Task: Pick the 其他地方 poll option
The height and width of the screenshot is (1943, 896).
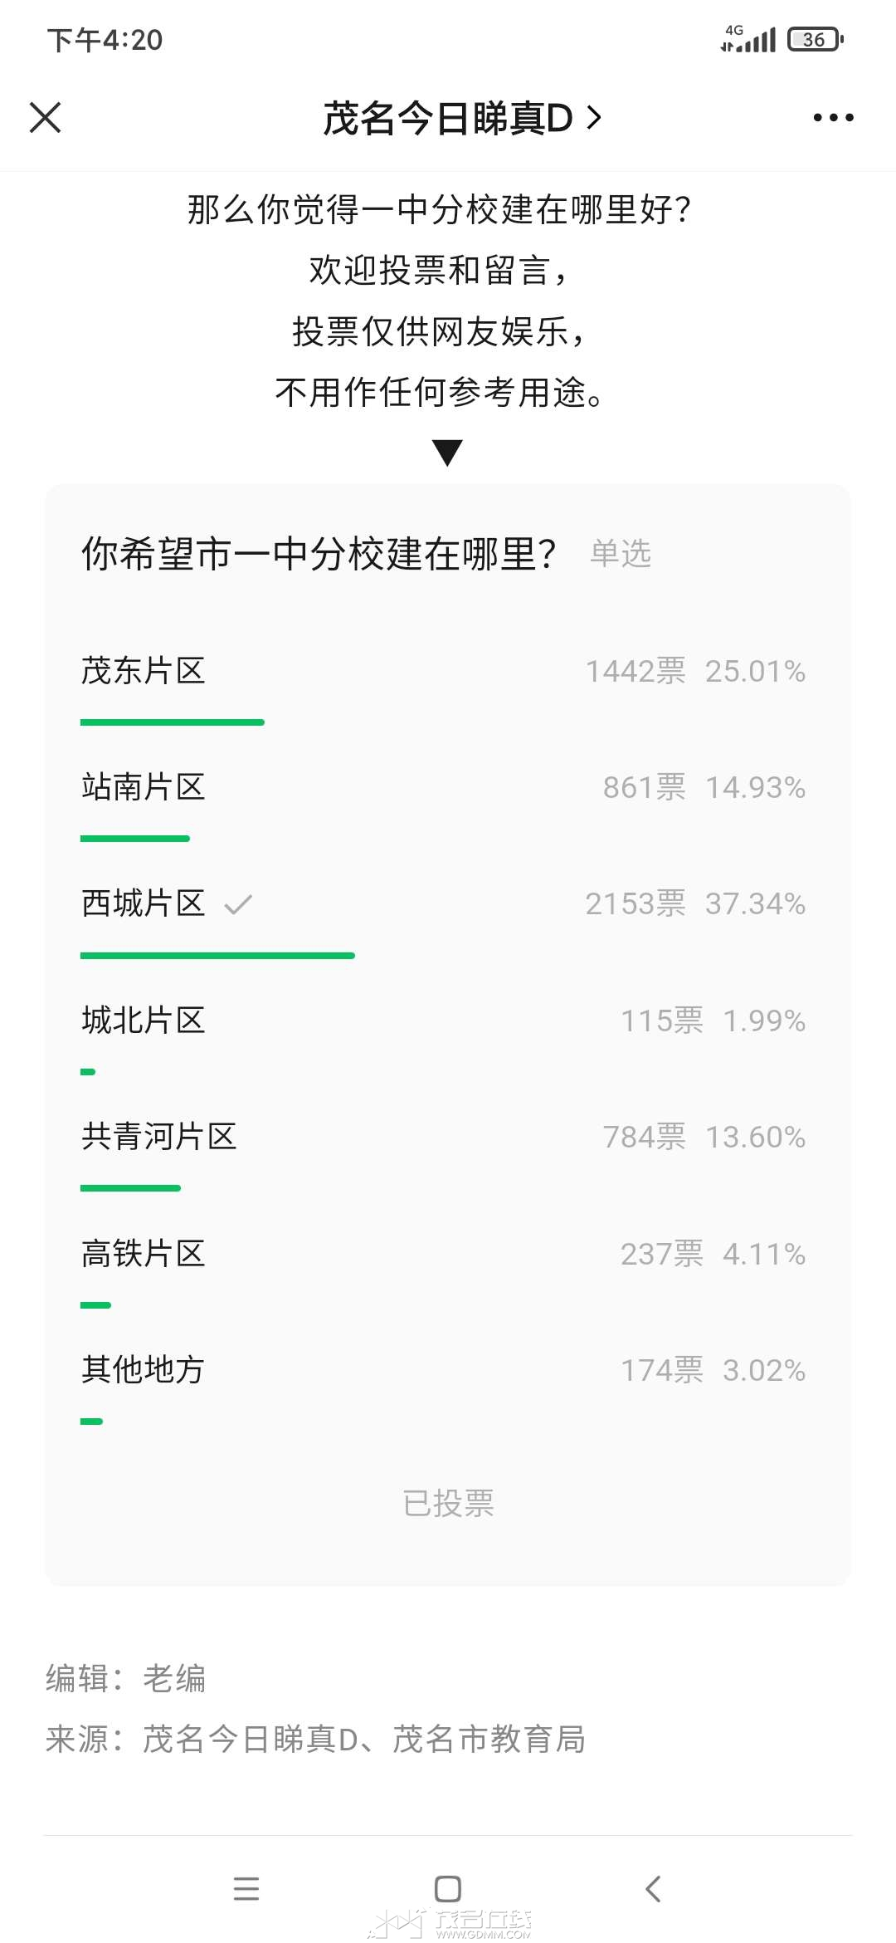Action: click(448, 1388)
